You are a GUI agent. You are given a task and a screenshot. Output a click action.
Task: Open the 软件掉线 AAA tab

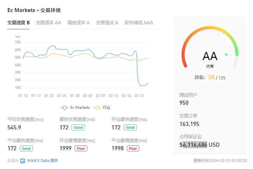click(x=139, y=23)
